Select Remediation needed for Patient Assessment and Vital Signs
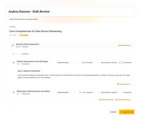This screenshot has height=120, width=141. coord(99,62)
